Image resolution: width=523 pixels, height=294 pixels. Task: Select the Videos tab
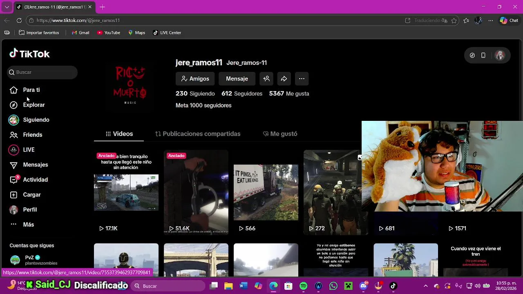[119, 134]
